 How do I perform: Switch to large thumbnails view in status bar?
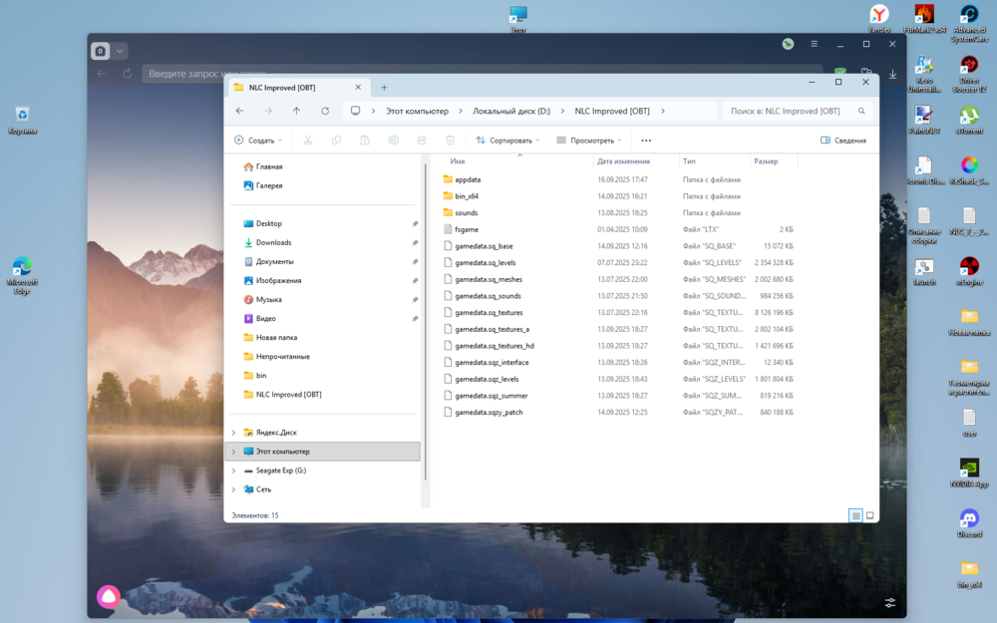click(x=869, y=515)
